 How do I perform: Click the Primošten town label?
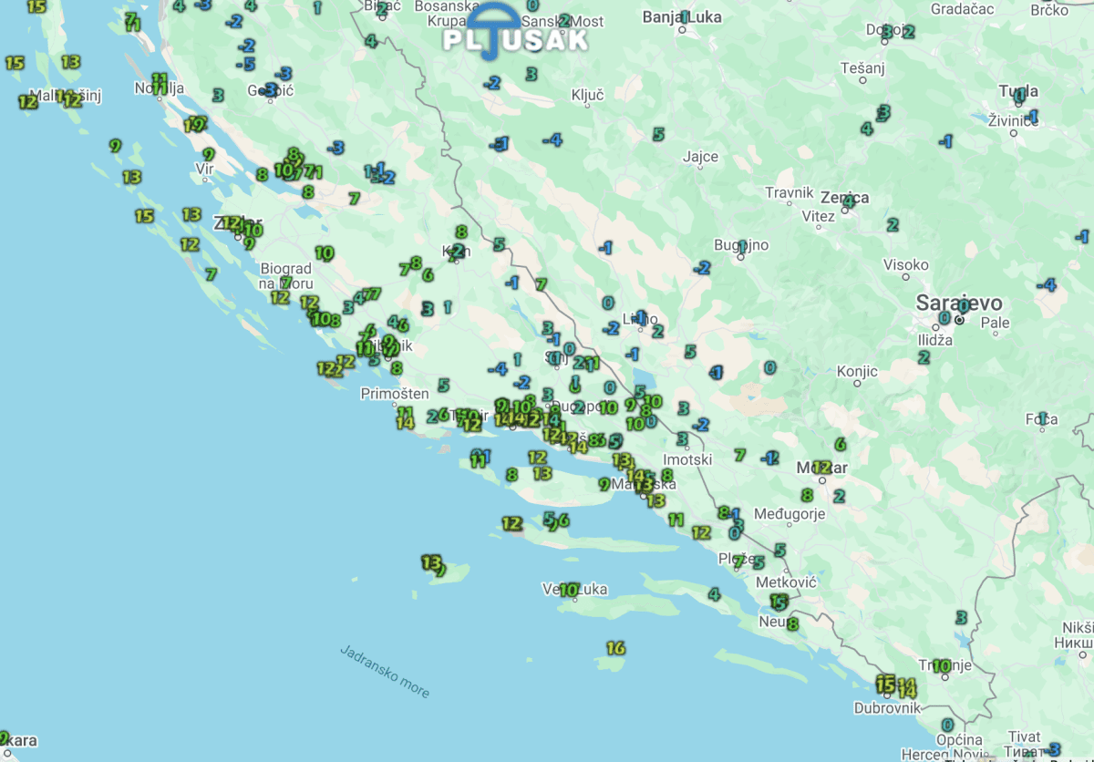[x=395, y=394]
